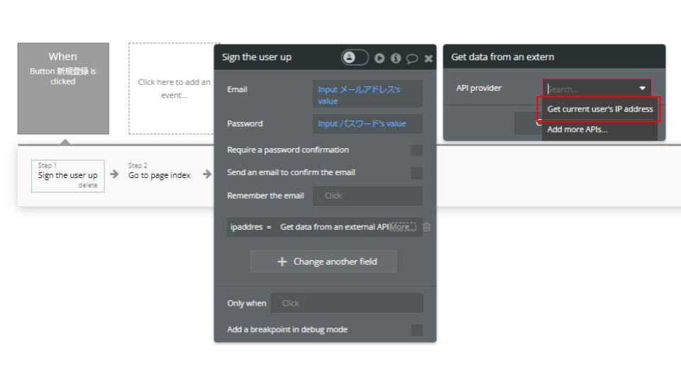Enable Require a password confirmation checkbox
681x383 pixels.
(416, 150)
